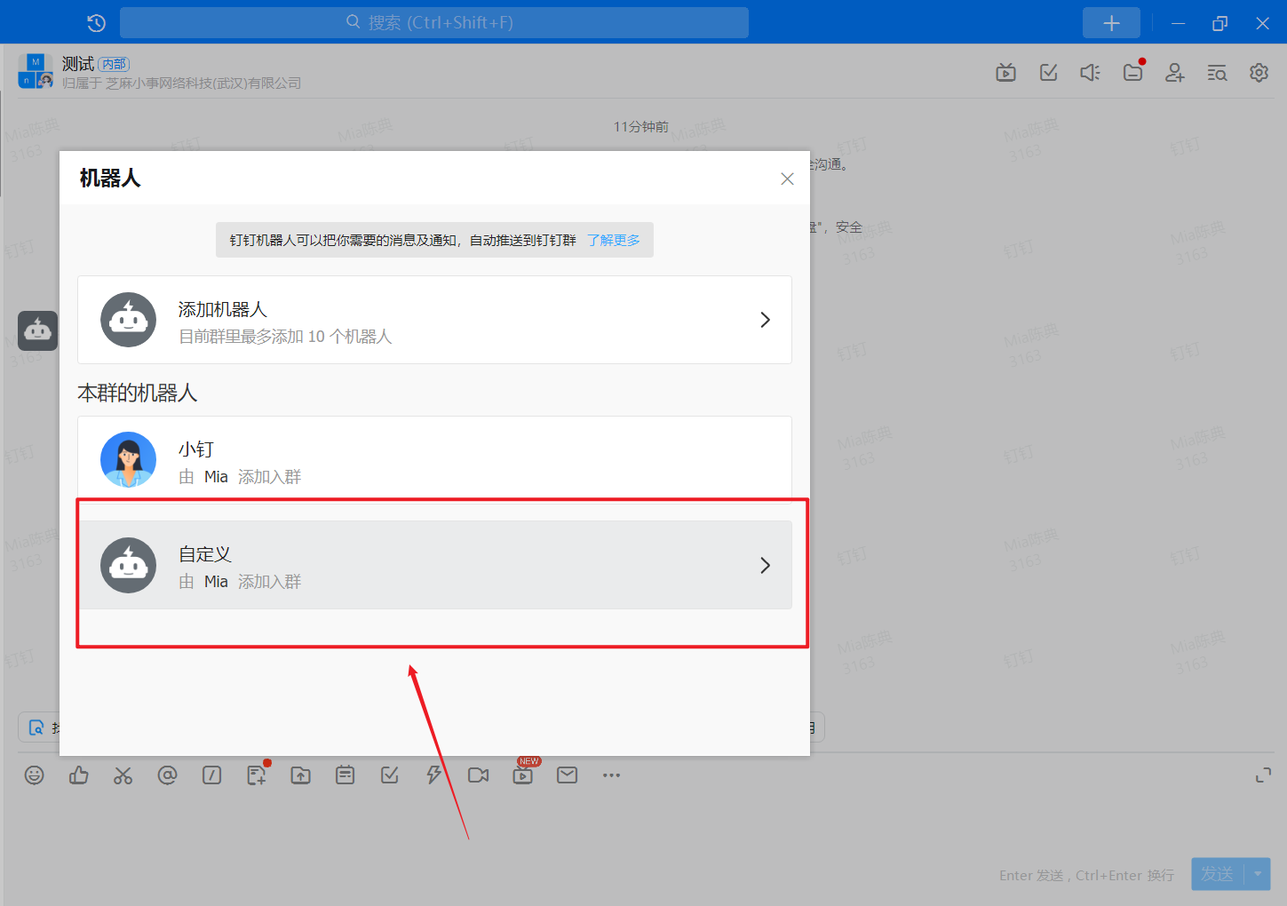Click the upload file folder icon
Image resolution: width=1287 pixels, height=906 pixels.
pyautogui.click(x=301, y=775)
